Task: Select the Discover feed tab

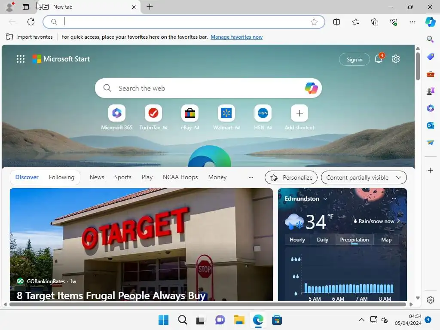Action: point(27,177)
